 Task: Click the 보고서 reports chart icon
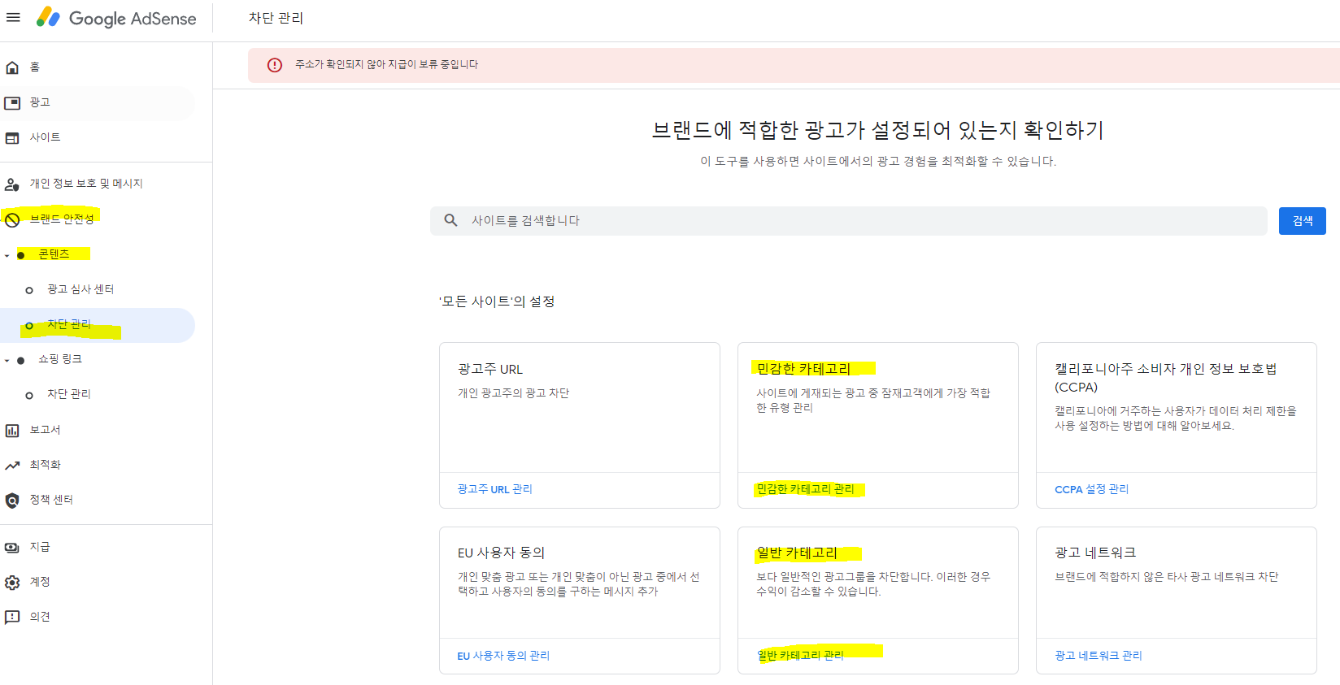coord(12,431)
